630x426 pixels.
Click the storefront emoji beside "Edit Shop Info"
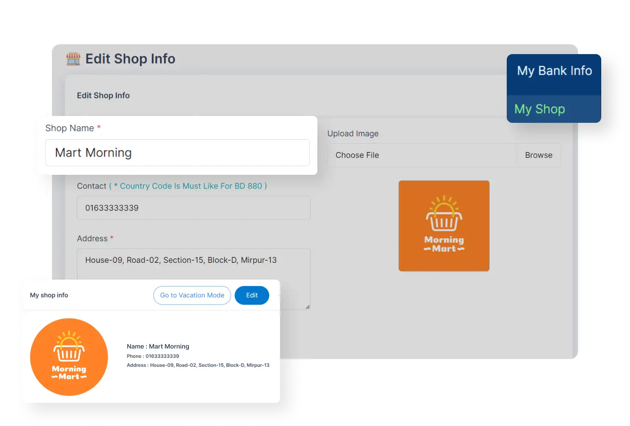click(73, 59)
